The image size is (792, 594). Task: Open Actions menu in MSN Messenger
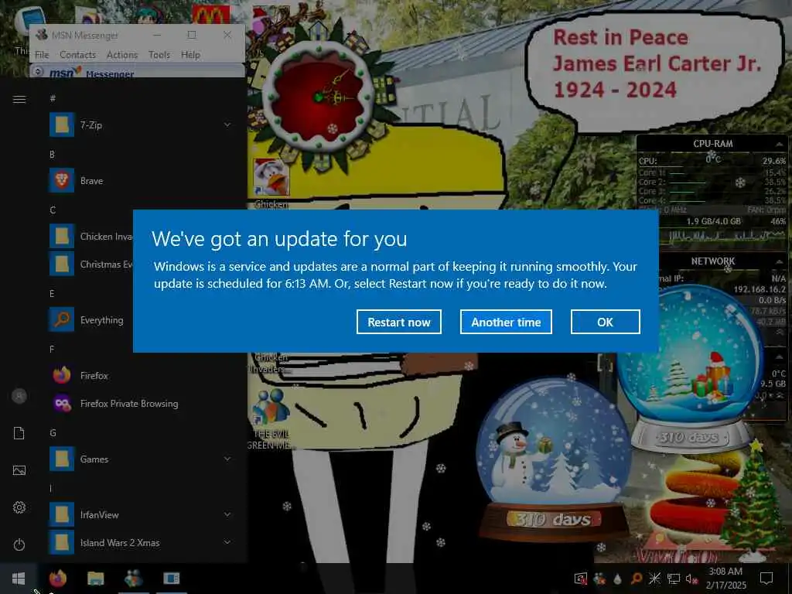tap(121, 55)
